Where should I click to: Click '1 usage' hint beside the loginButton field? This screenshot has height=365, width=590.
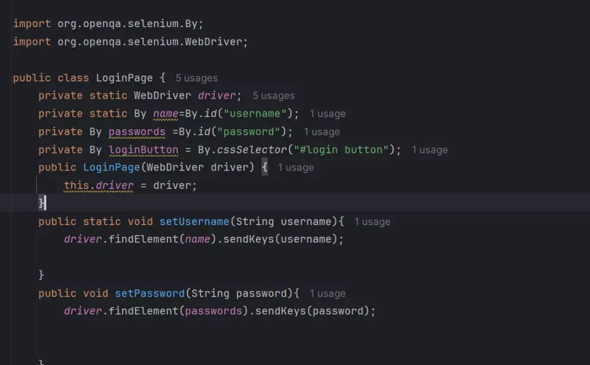430,150
